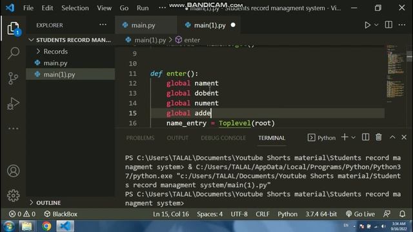Image resolution: width=413 pixels, height=232 pixels.
Task: Open Windows Start button
Action: pos(8,226)
